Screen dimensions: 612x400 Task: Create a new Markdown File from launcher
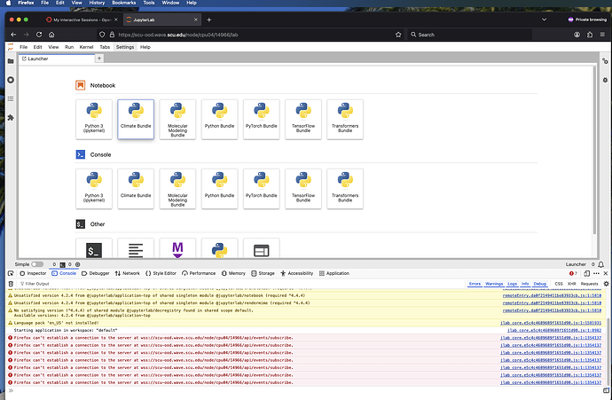click(177, 248)
